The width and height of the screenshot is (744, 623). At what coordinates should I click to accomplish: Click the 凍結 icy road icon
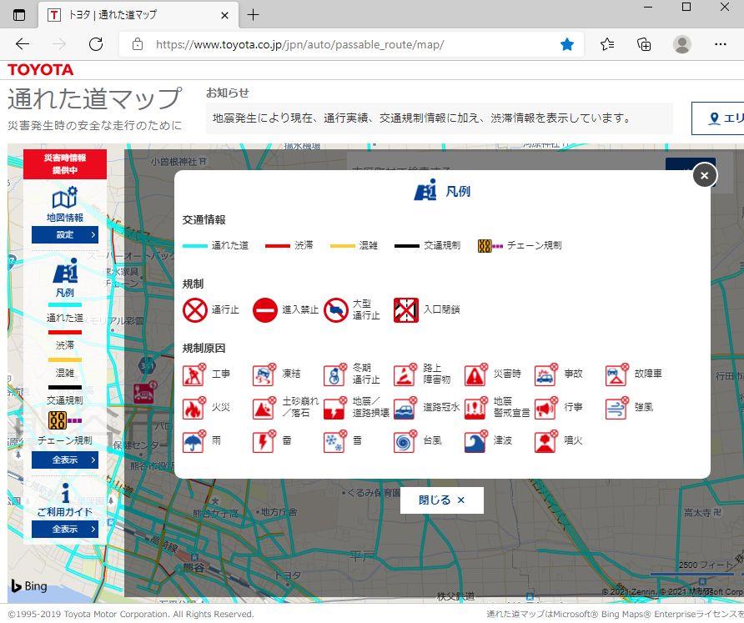(x=264, y=374)
